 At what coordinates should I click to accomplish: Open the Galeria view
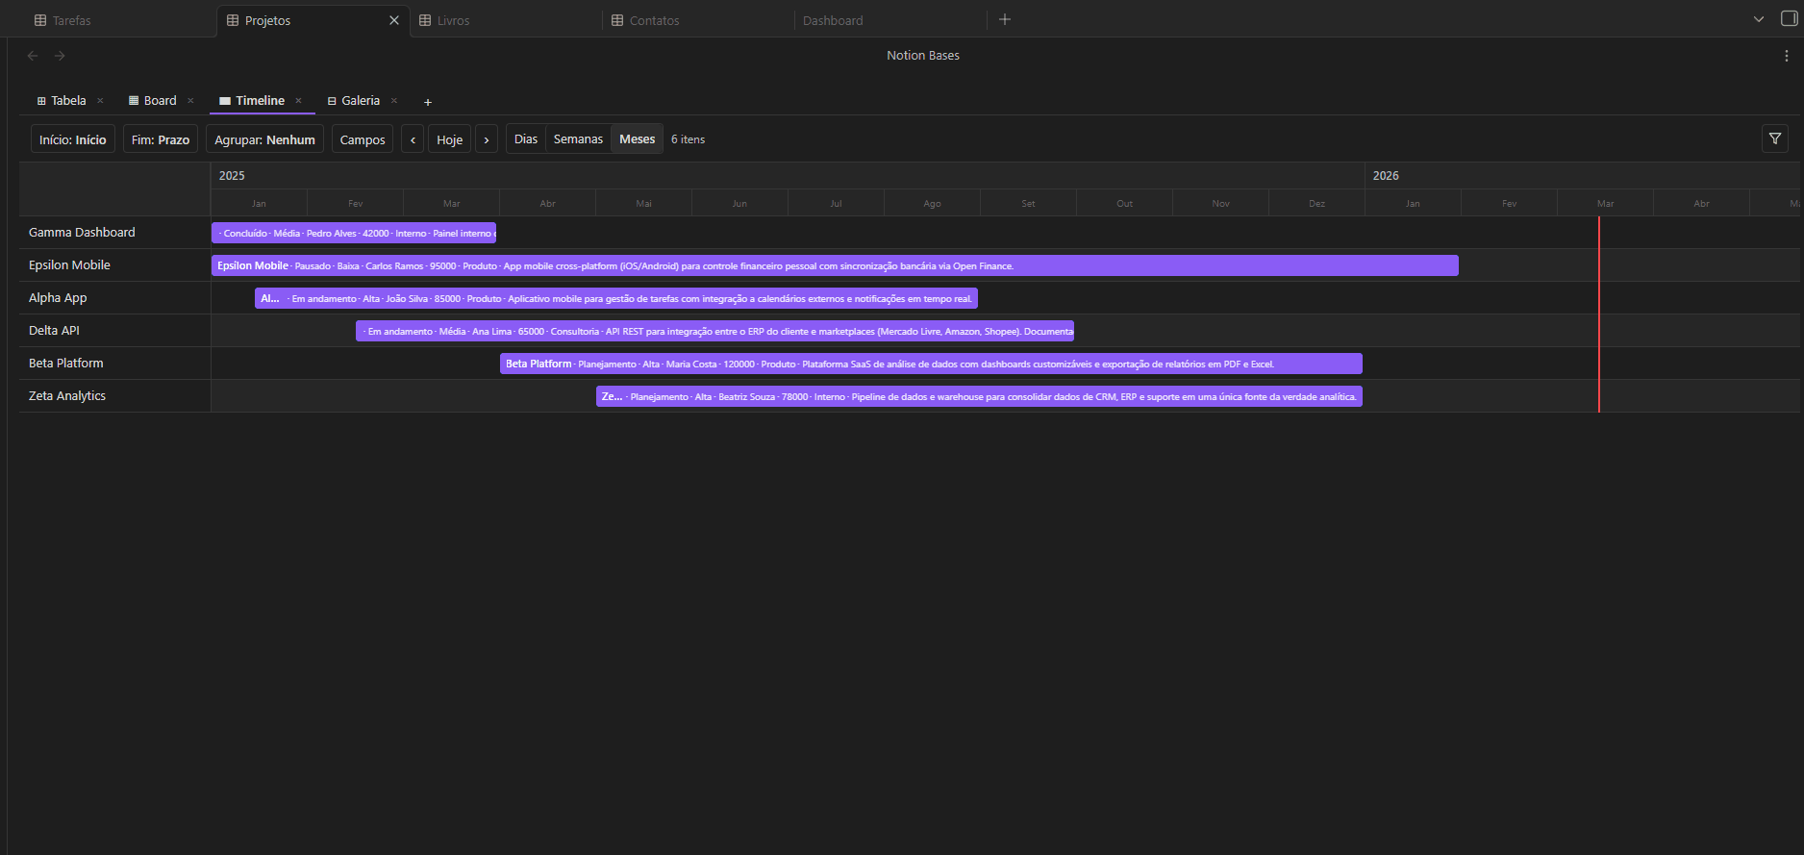[x=354, y=101]
